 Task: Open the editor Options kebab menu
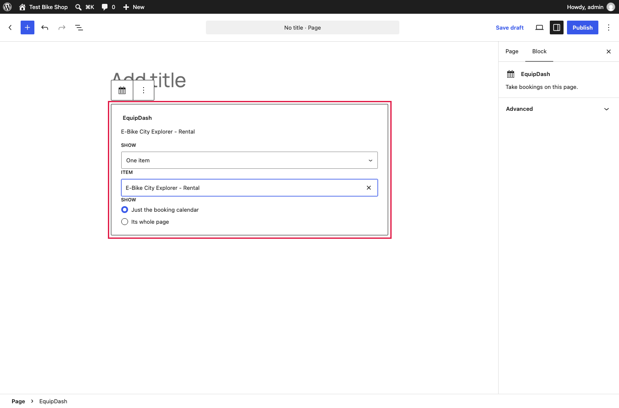[x=609, y=27]
